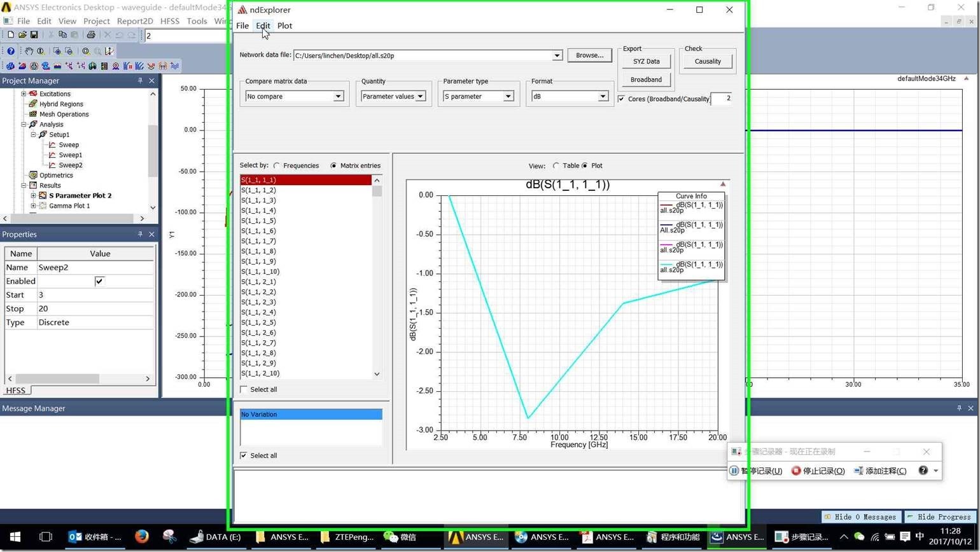Click the New project icon in HFSS toolbar

[x=10, y=35]
